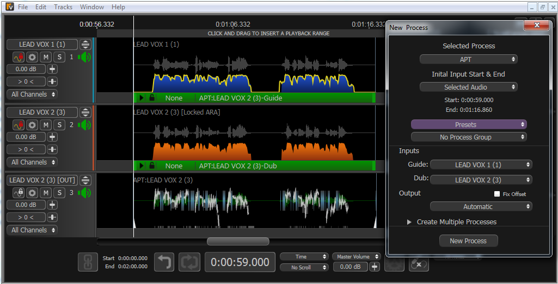Open settings gear for LEAD VOX 1 track
This screenshot has width=558, height=284.
point(32,57)
